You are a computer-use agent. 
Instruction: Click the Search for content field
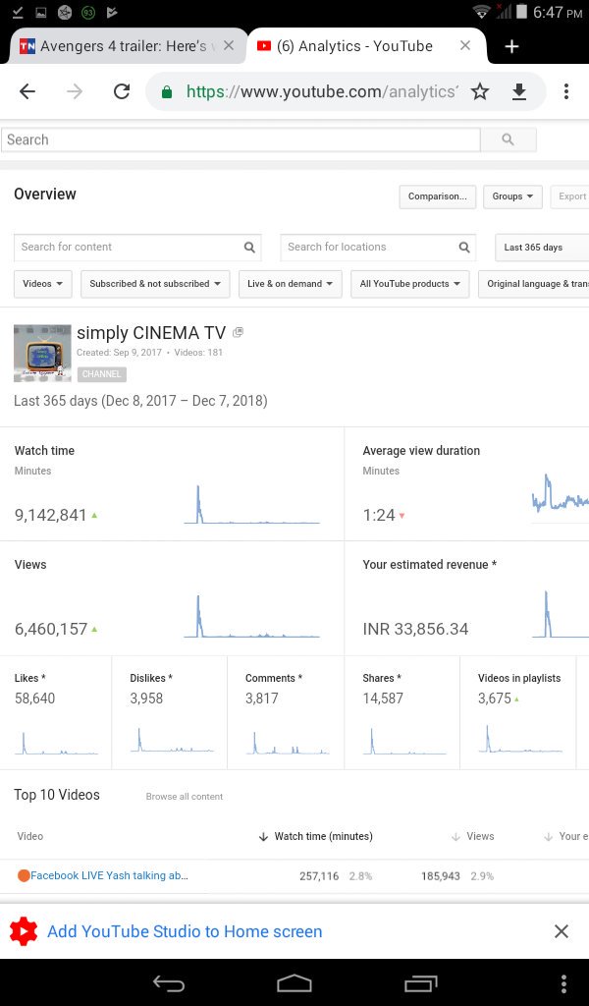137,247
